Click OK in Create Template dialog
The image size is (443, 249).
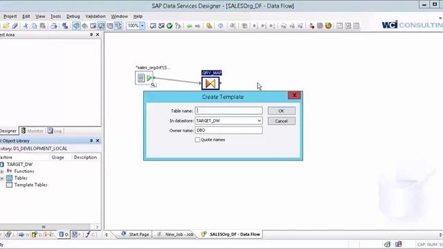(282, 111)
